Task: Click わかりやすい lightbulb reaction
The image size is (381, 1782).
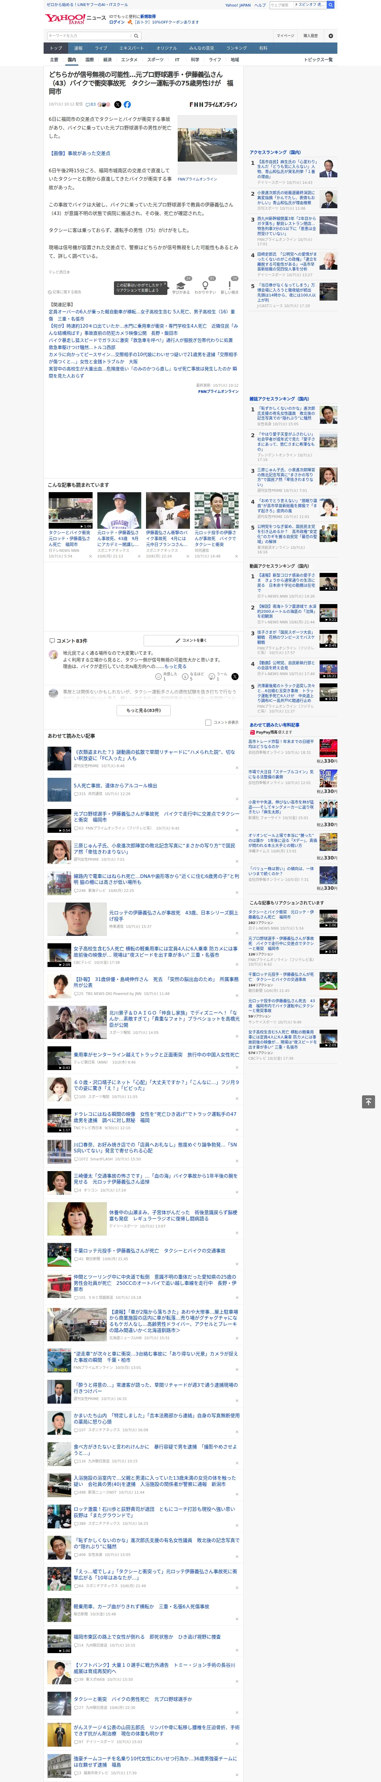Action: pos(205,287)
